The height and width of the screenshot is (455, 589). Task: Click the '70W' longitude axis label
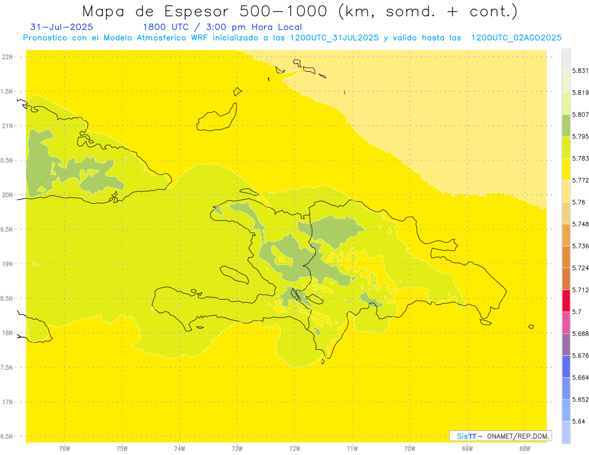410,449
